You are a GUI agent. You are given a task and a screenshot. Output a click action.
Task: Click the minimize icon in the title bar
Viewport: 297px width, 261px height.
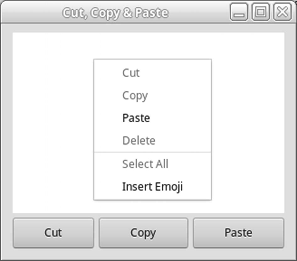click(239, 13)
